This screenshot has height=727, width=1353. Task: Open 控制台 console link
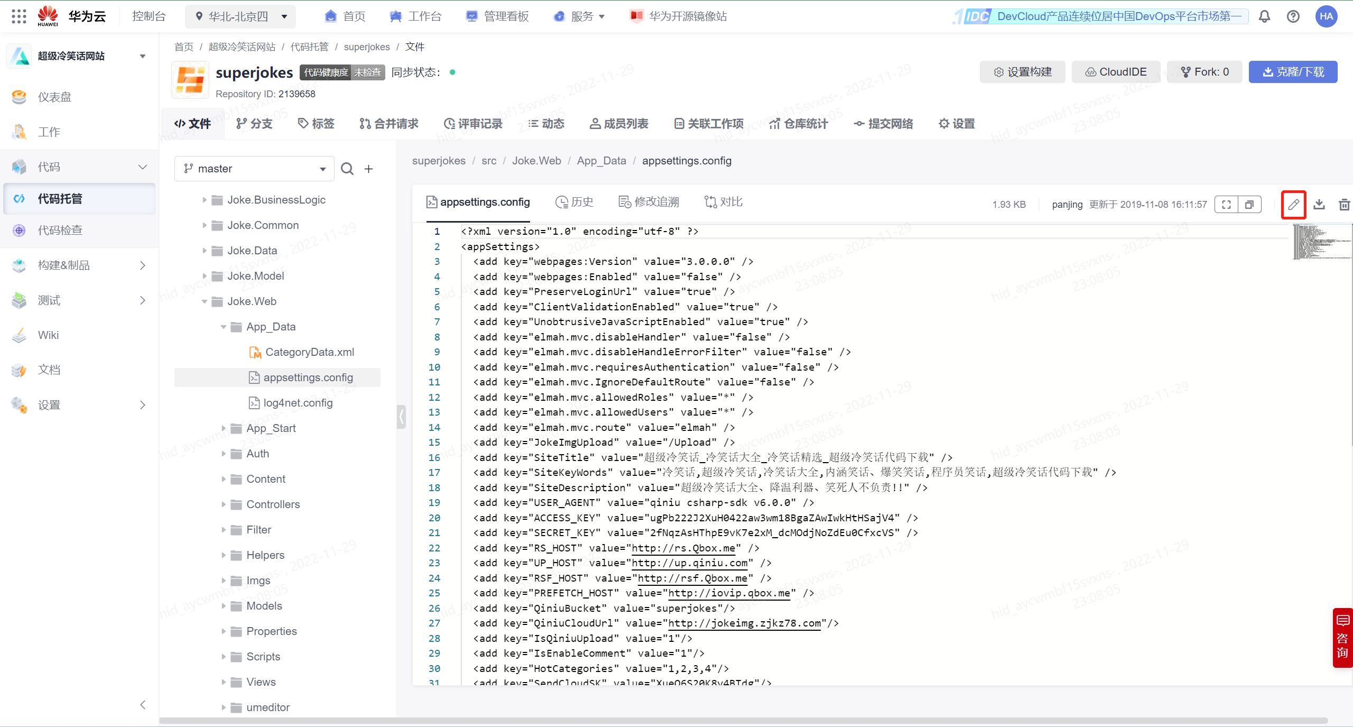click(x=149, y=16)
